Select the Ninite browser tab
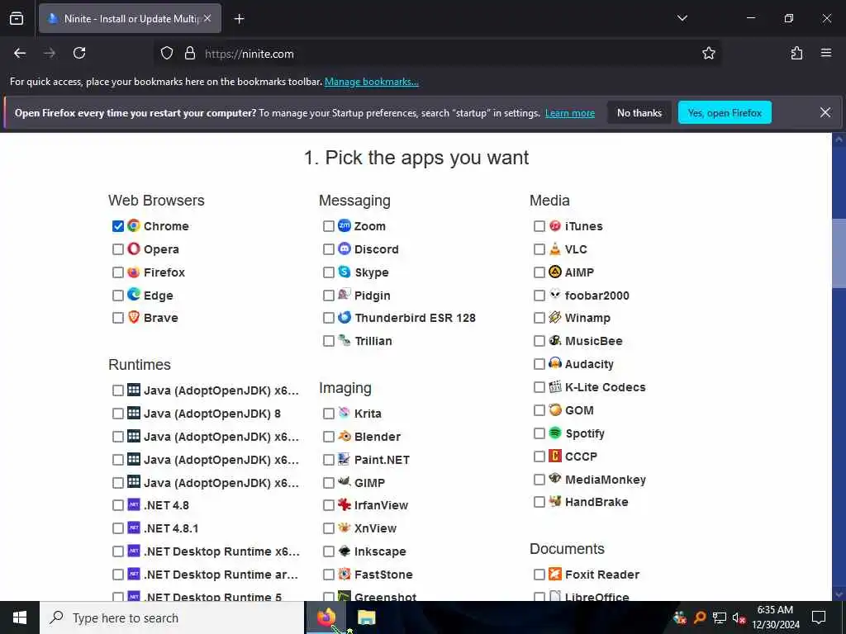This screenshot has height=634, width=846. tap(130, 19)
